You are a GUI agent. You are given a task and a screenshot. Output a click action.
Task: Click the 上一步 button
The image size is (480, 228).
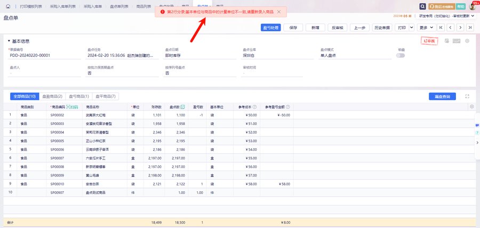359,28
